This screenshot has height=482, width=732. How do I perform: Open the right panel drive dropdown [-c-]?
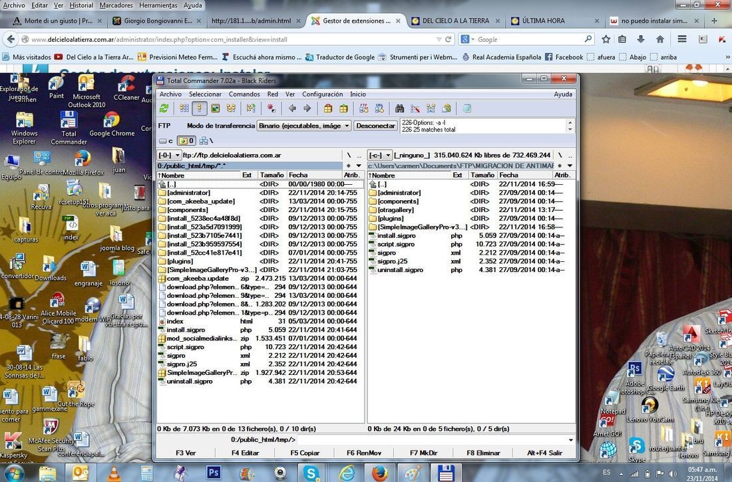tap(379, 155)
